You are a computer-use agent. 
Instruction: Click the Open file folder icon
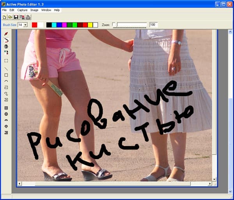point(10,17)
